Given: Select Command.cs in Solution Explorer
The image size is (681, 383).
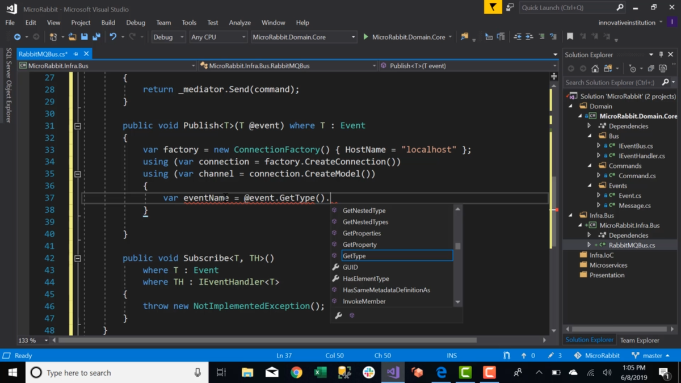Looking at the screenshot, I should pos(637,176).
